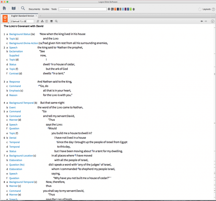Open the Library book icon

[x=14, y=8]
